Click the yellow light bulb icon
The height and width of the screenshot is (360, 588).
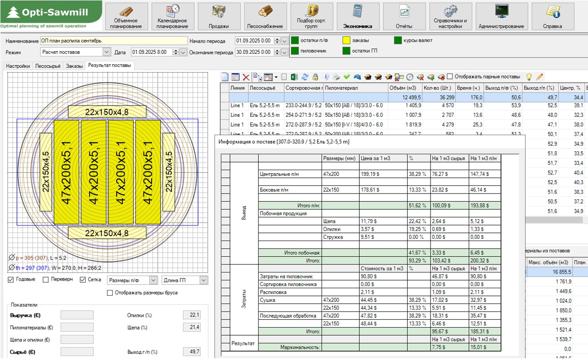point(529,77)
